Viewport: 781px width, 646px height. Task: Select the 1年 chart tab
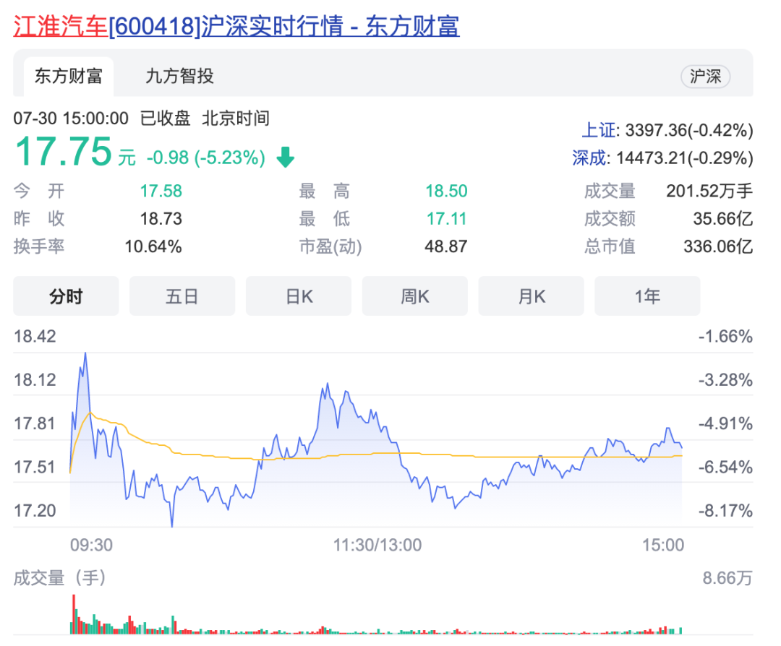click(x=647, y=296)
